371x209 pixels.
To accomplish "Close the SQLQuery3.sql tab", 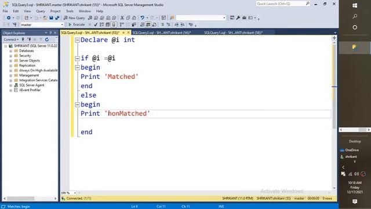I will click(129, 33).
